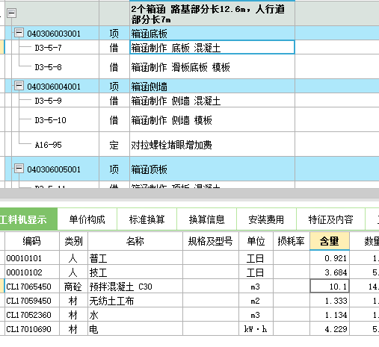Select tree row A16-95
The height and width of the screenshot is (347, 379).
coord(48,145)
